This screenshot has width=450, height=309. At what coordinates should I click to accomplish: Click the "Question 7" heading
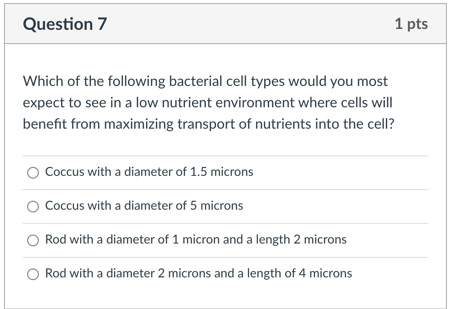65,24
